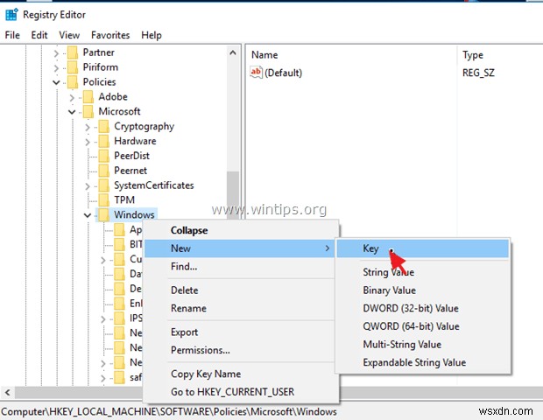Collapse the Windows key chevron
This screenshot has width=543, height=420.
tap(88, 215)
